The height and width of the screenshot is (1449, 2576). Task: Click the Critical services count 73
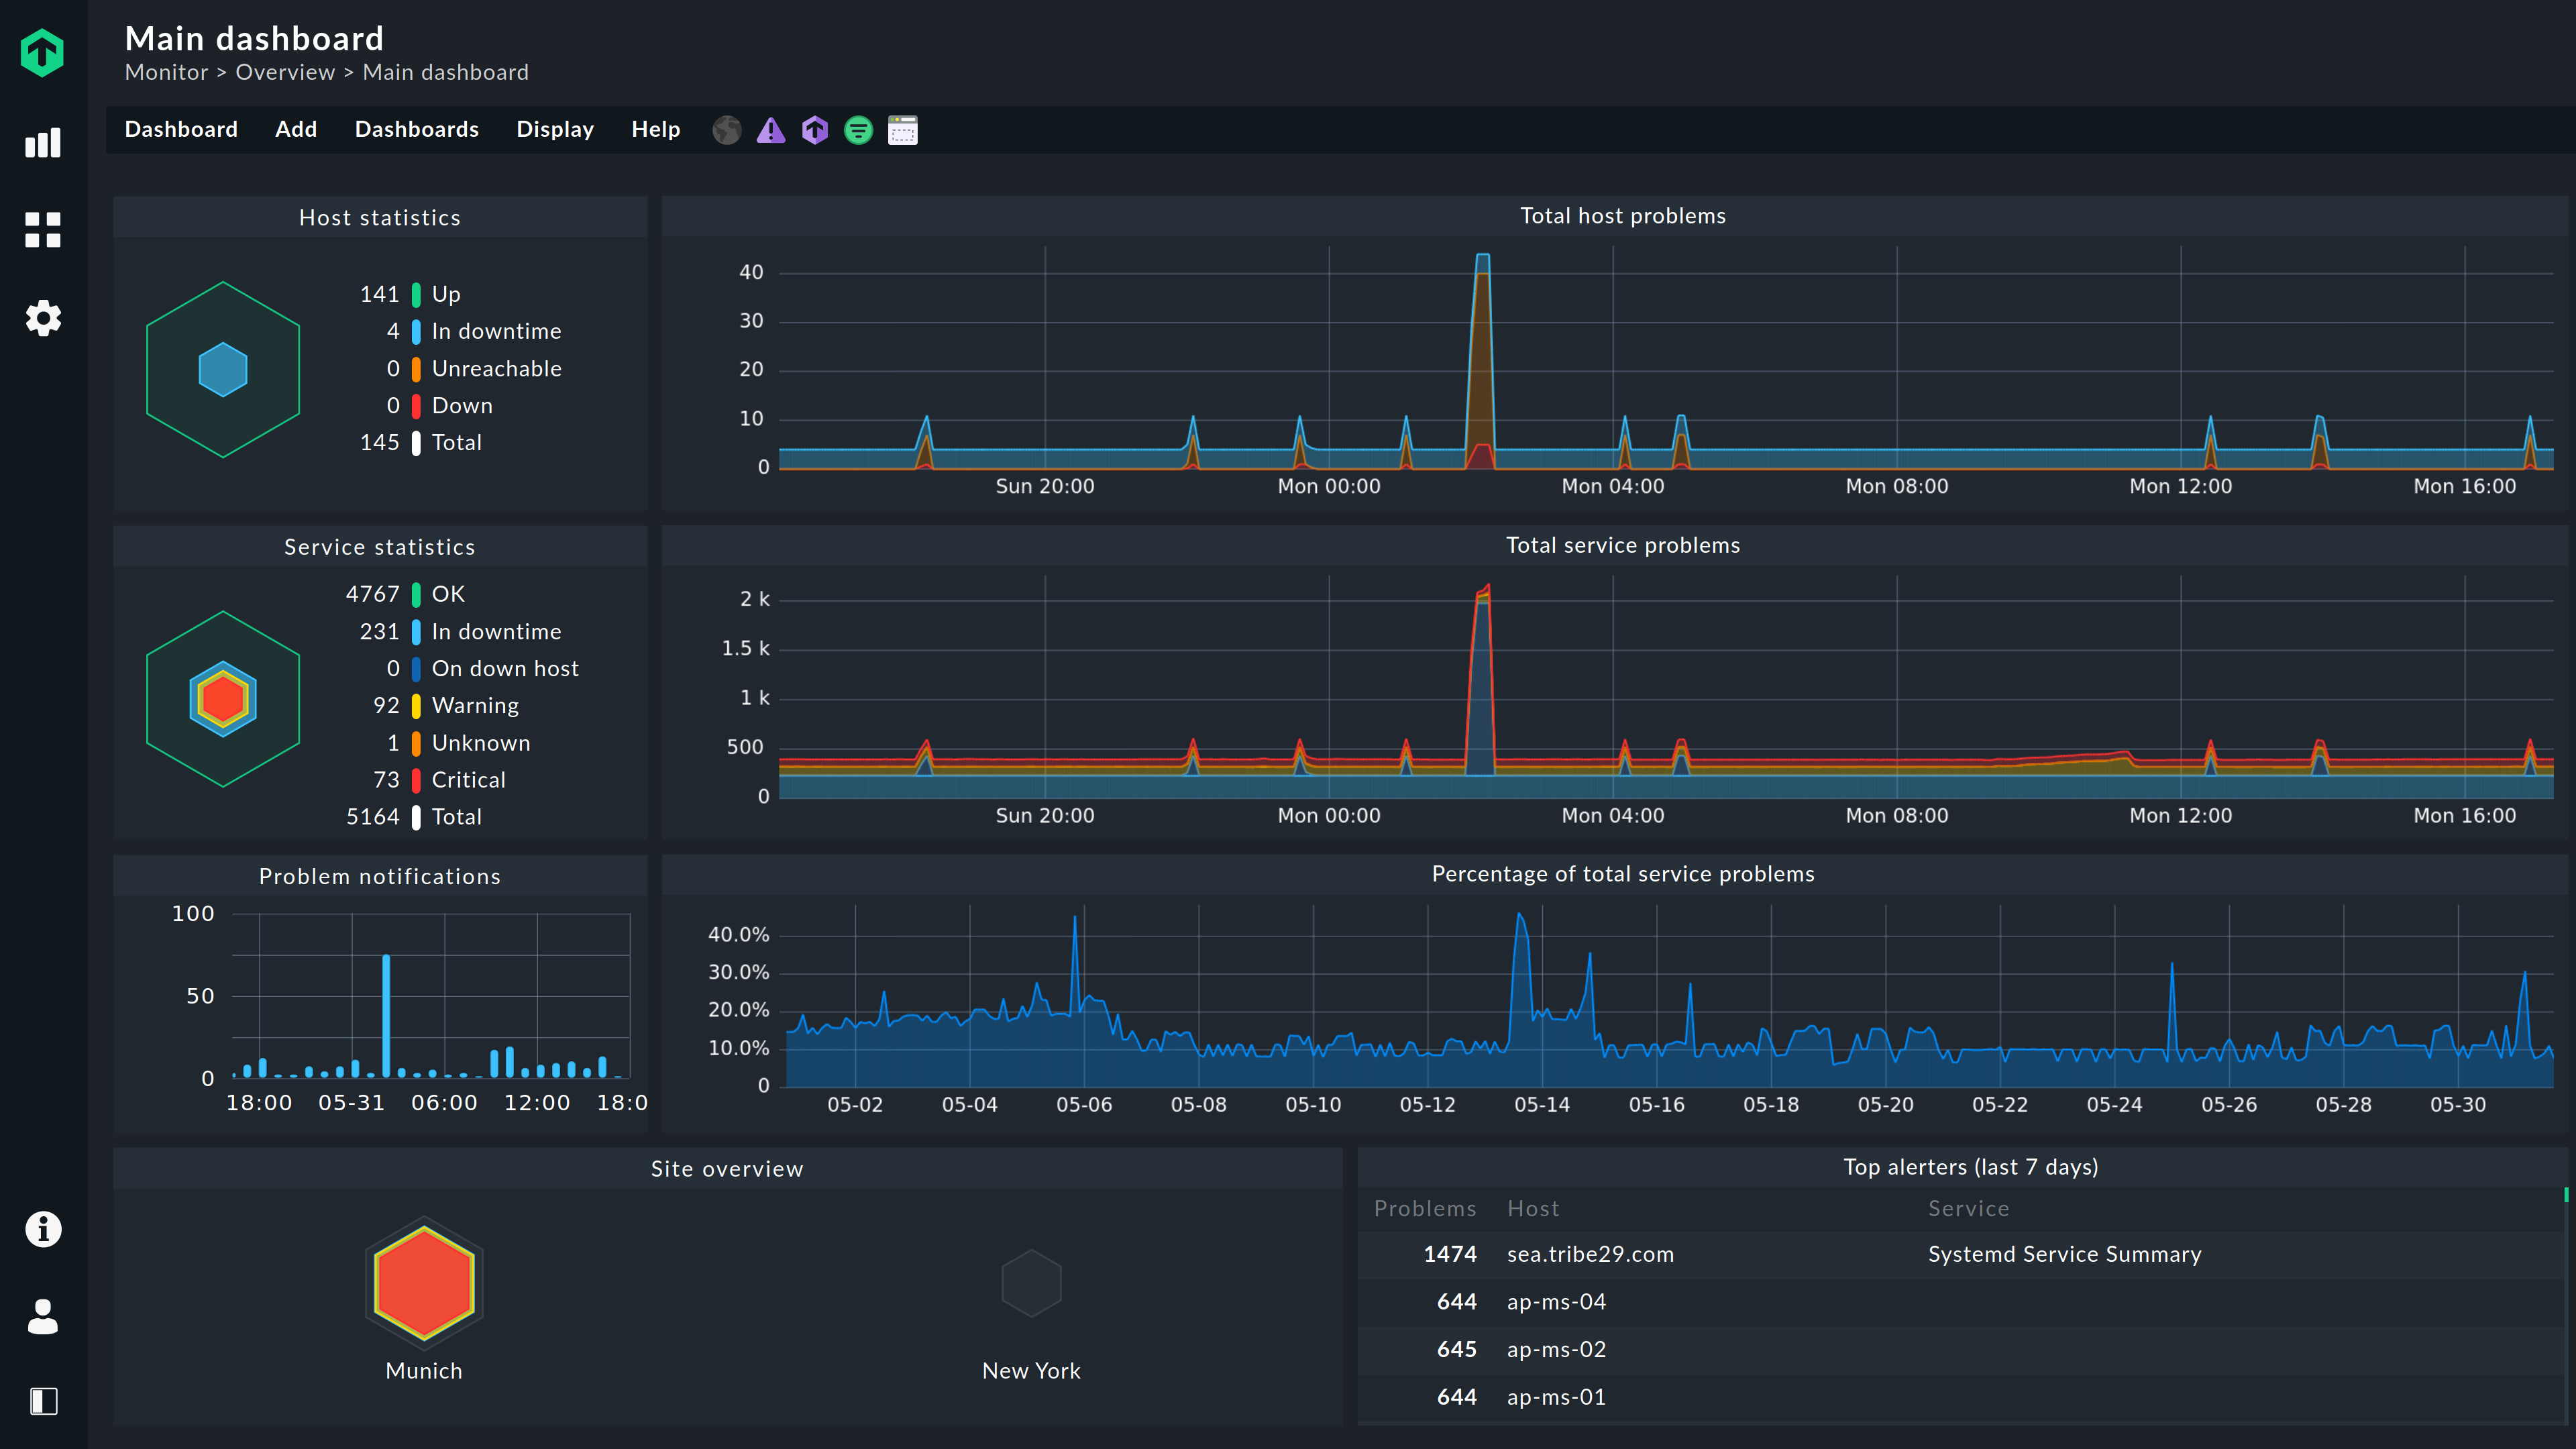(x=386, y=780)
